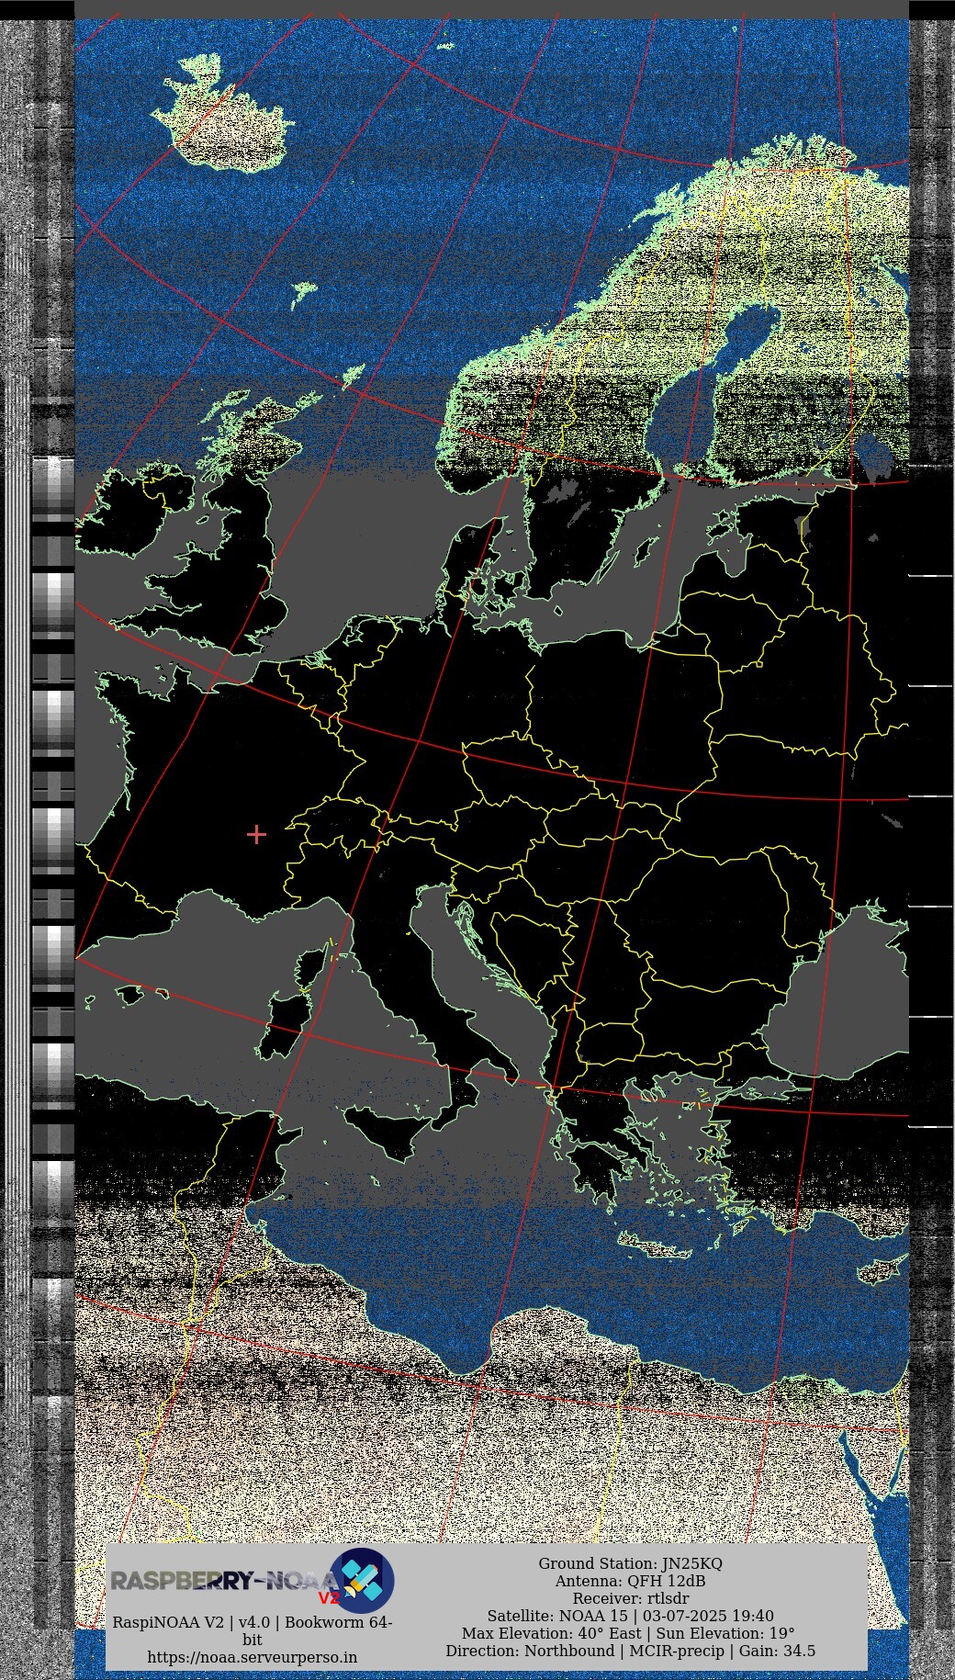Click the Max Elevation 40° East line

tap(628, 1633)
